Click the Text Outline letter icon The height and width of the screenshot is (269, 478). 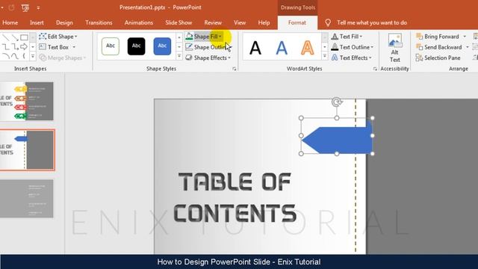335,47
